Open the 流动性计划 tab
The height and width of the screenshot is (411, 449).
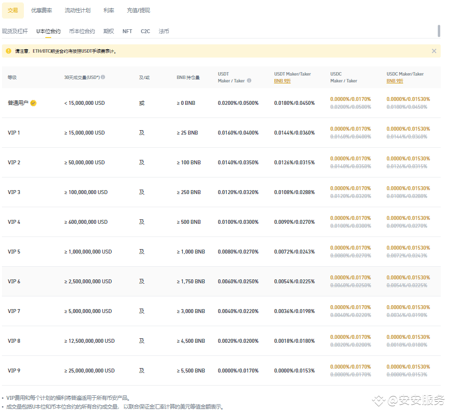click(x=78, y=10)
